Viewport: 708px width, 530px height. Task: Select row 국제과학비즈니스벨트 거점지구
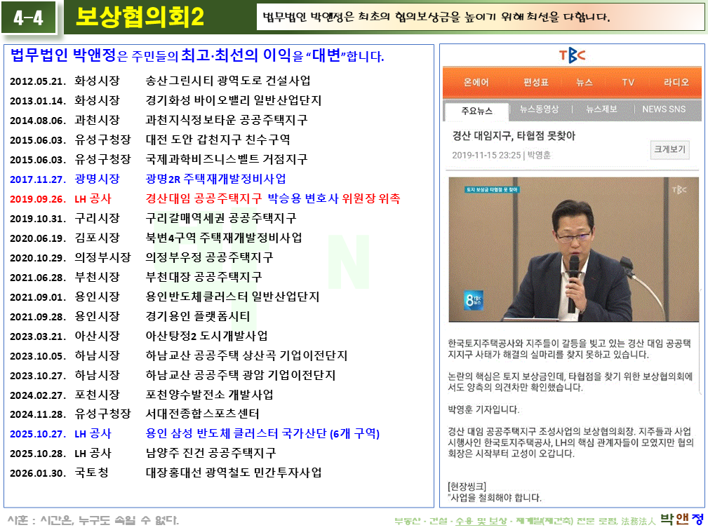[x=159, y=159]
